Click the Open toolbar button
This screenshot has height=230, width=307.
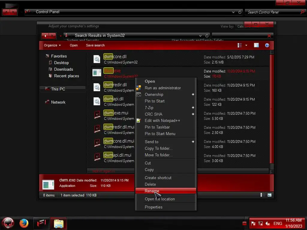click(74, 45)
